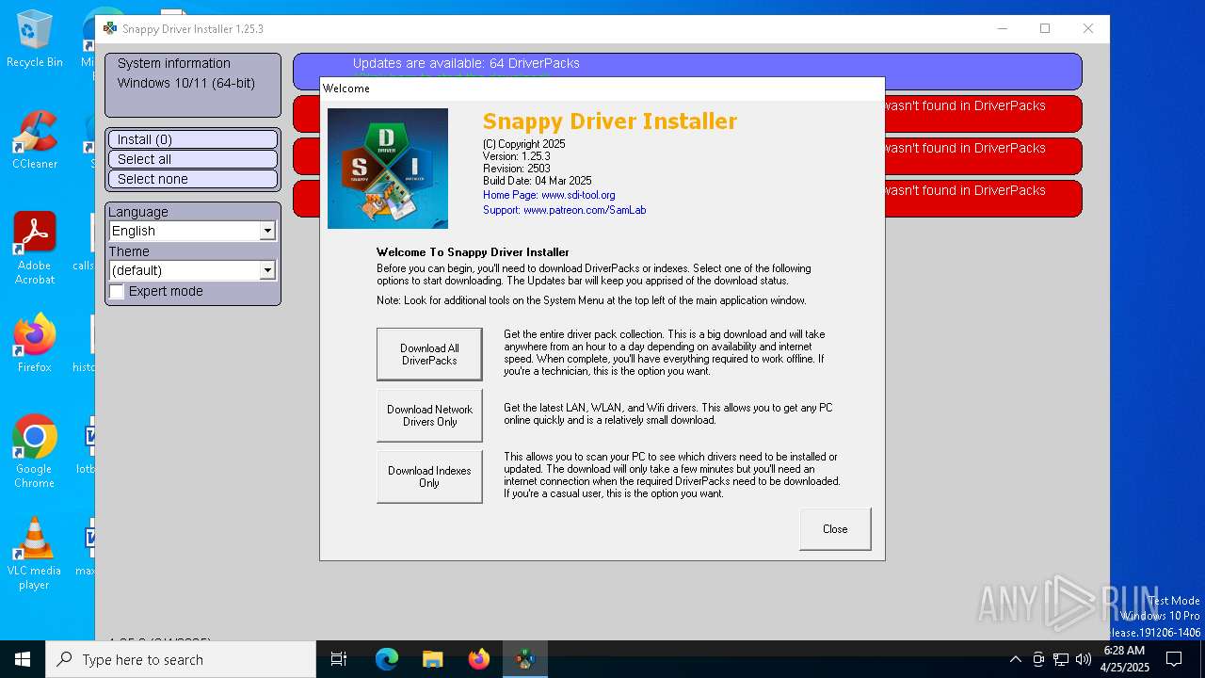Select Download Indexes Only option
This screenshot has width=1205, height=678.
tap(429, 476)
